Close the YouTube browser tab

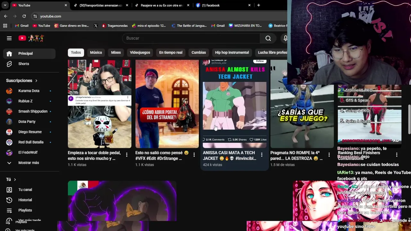pos(66,5)
